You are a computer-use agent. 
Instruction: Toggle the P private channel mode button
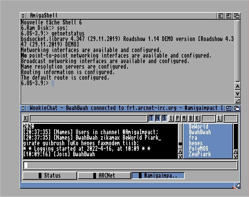pos(178,118)
